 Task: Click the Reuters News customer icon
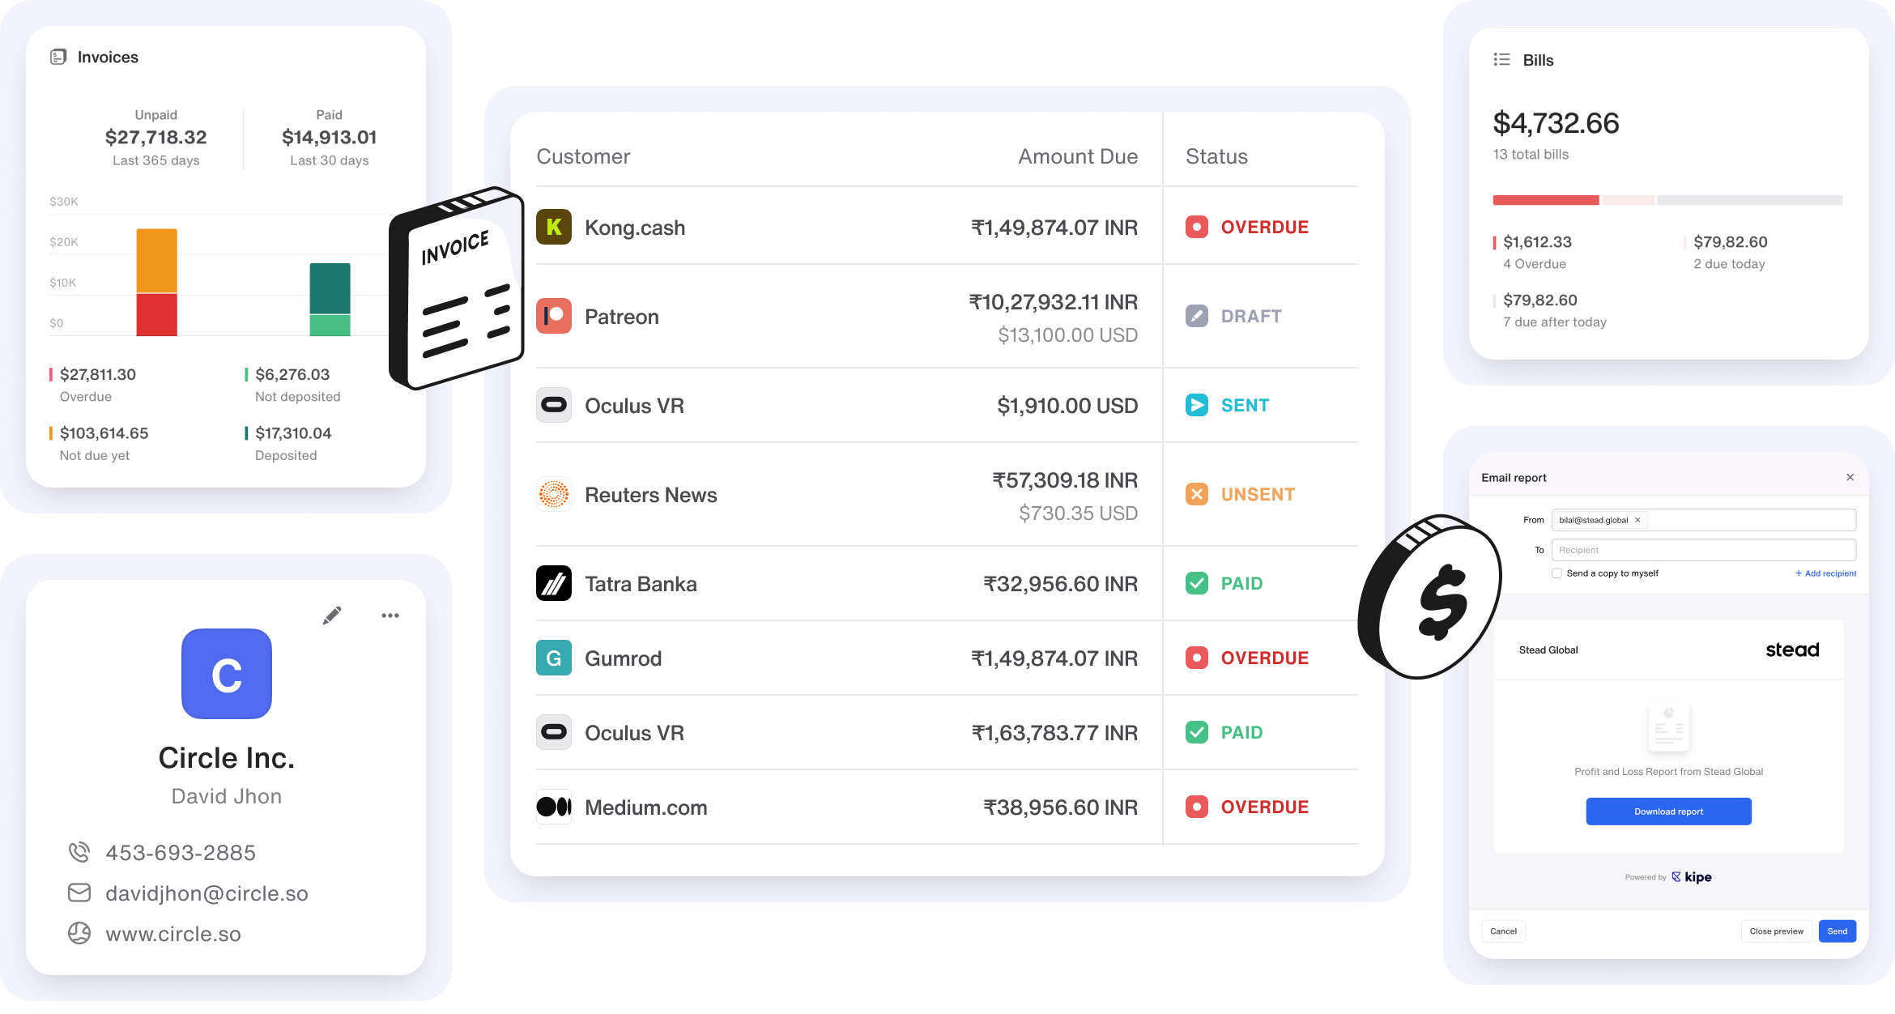point(552,494)
